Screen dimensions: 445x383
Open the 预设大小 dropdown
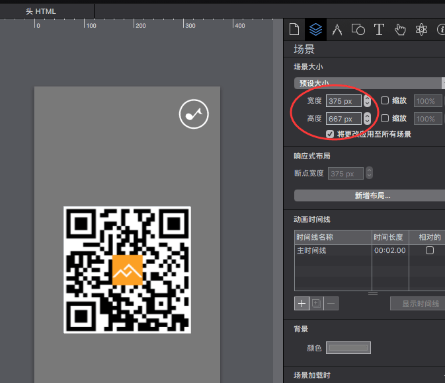tap(369, 83)
